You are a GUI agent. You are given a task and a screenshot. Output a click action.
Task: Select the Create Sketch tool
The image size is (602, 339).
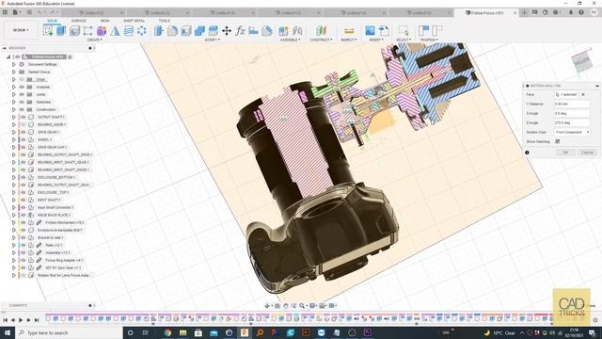pyautogui.click(x=48, y=30)
